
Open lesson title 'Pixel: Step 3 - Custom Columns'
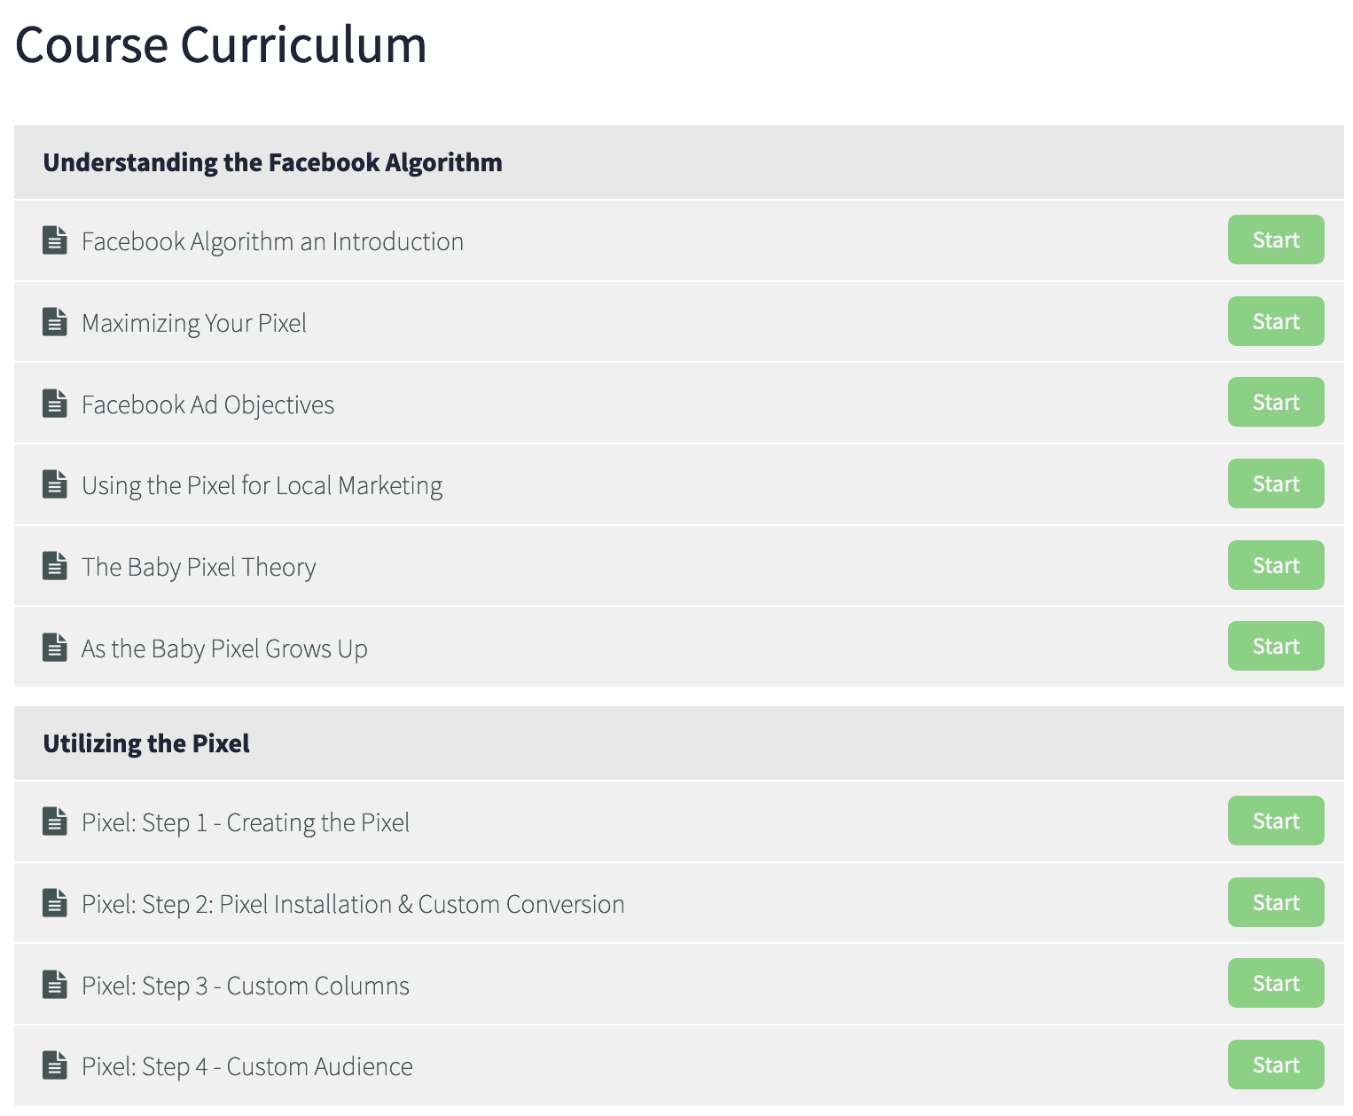click(246, 986)
